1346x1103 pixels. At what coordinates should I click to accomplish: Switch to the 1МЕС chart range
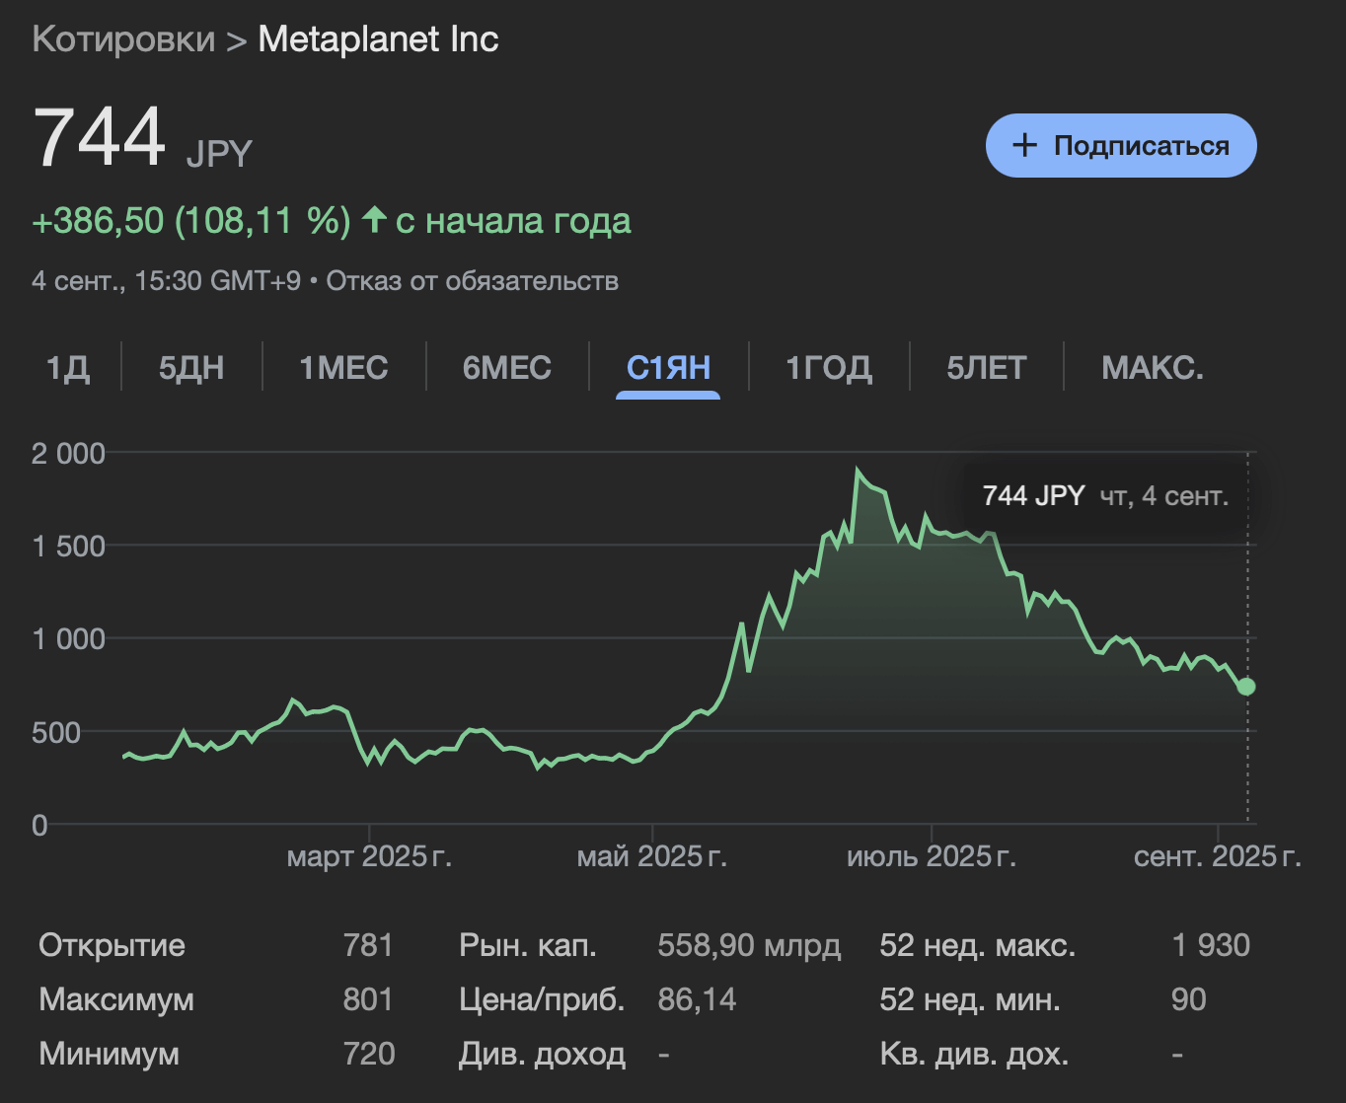(x=343, y=368)
